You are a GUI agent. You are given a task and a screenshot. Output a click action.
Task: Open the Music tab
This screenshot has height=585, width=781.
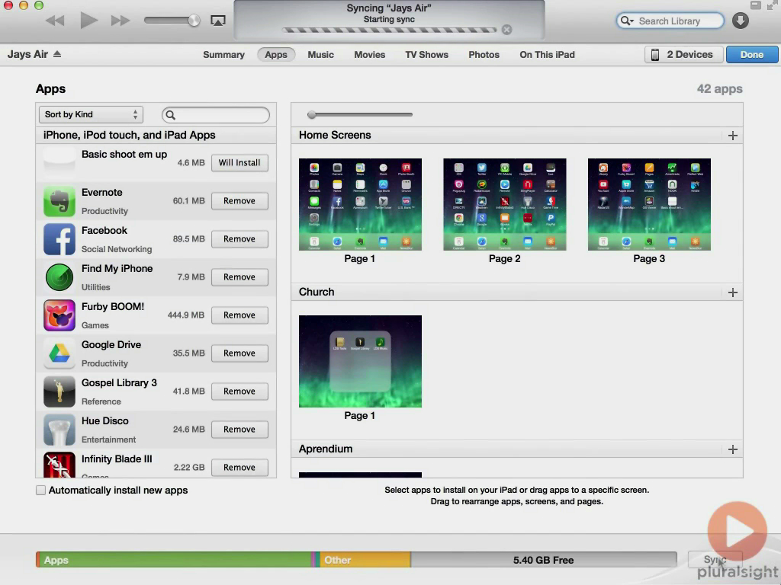tap(321, 55)
